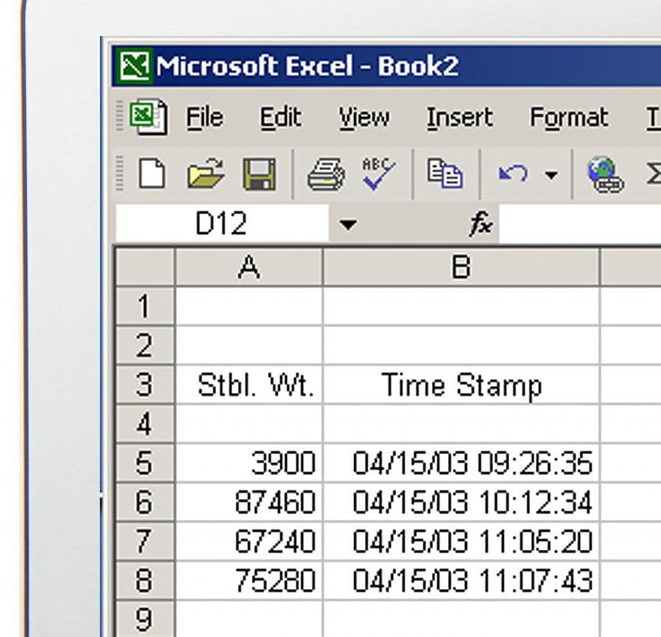Run the ABC spelling check

click(x=378, y=175)
